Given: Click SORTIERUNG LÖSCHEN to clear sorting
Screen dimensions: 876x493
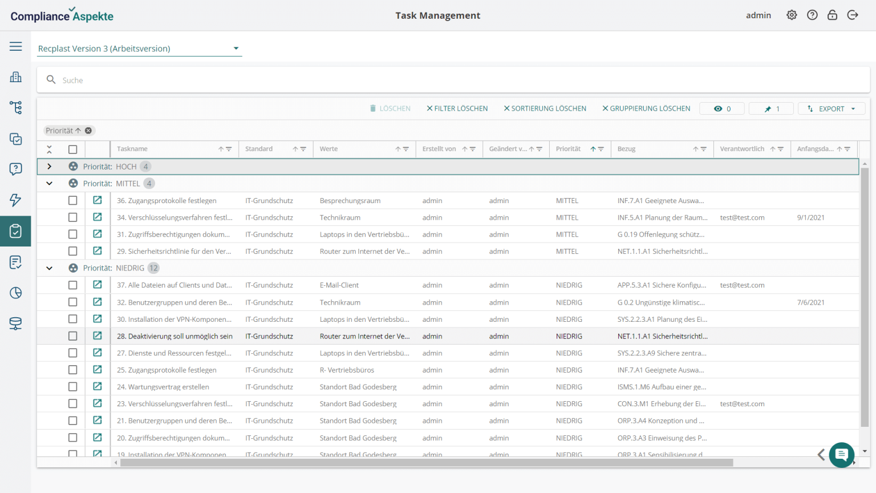Looking at the screenshot, I should (x=545, y=108).
